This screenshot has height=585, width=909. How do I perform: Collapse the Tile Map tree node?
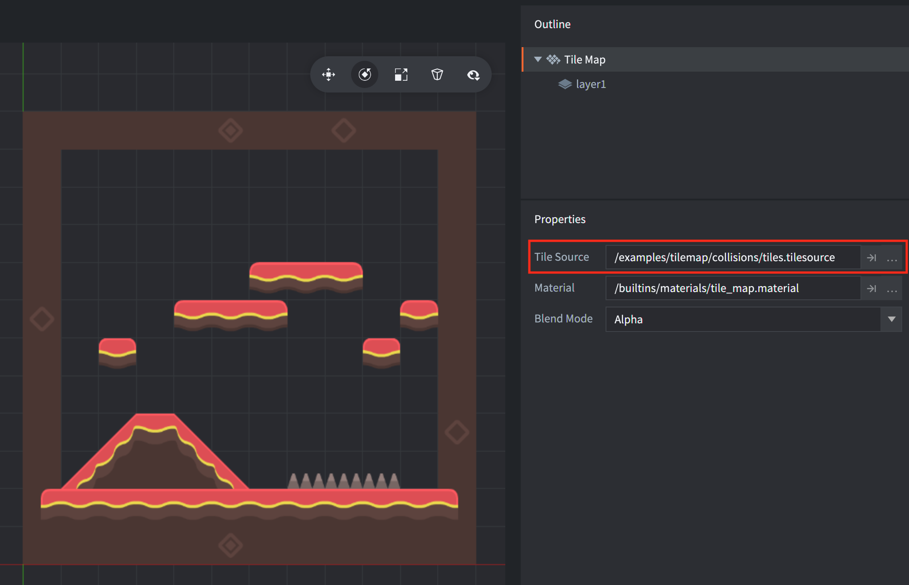[537, 59]
